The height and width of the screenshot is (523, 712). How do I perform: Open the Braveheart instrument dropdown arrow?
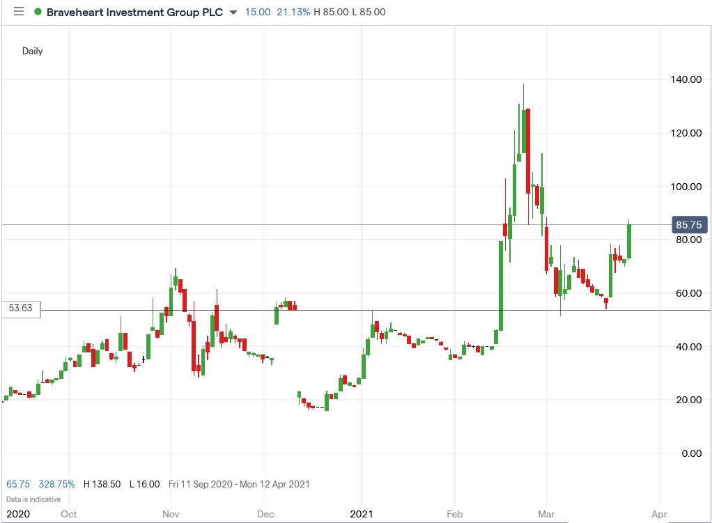[232, 13]
